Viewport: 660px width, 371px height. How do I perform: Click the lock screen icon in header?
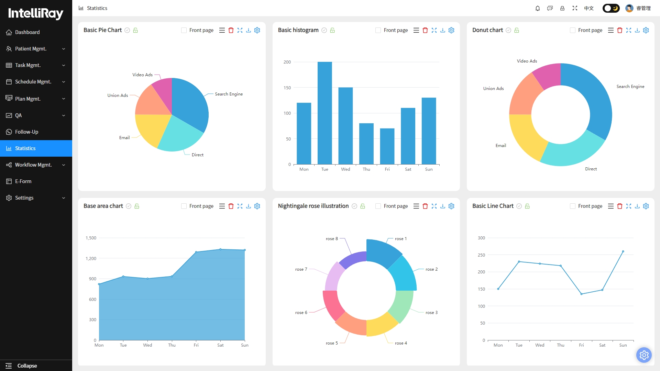point(562,8)
